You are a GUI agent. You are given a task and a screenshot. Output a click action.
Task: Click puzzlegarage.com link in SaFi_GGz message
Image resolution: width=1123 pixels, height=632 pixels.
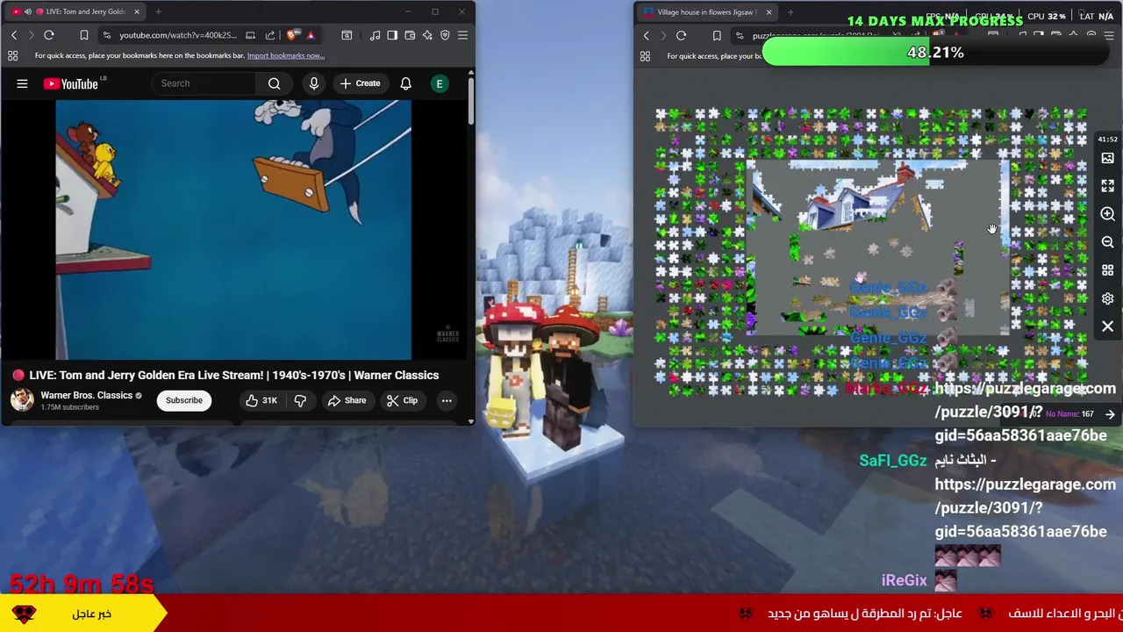tap(1025, 507)
